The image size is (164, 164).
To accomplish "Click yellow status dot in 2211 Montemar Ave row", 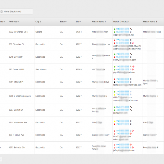I will pyautogui.click(x=115, y=121).
